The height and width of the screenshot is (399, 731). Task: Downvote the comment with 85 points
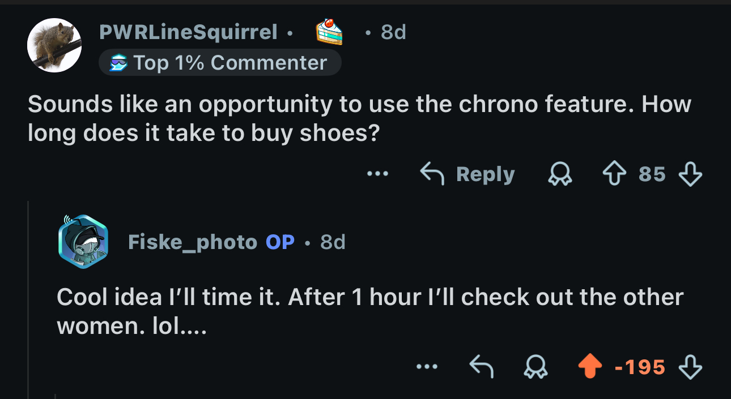click(690, 174)
